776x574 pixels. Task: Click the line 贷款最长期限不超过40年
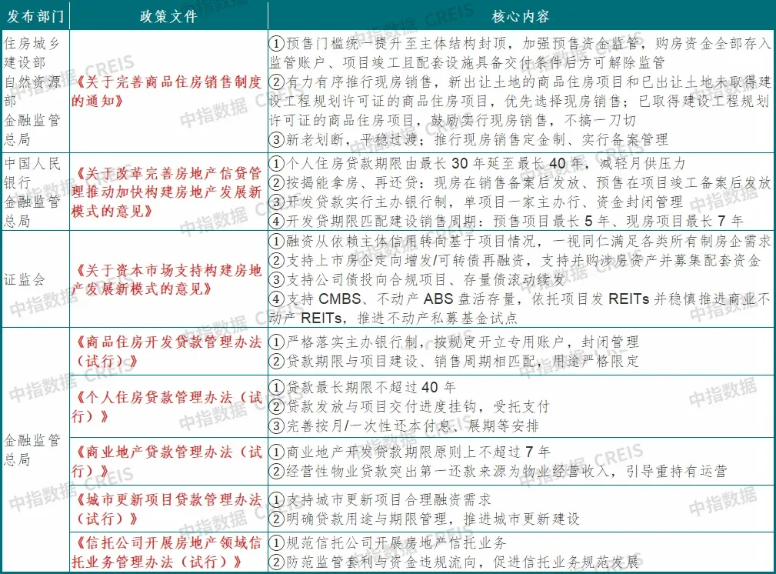coord(362,387)
